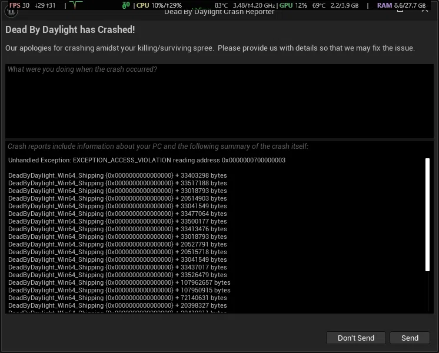Focus the crash description text box

click(x=219, y=101)
